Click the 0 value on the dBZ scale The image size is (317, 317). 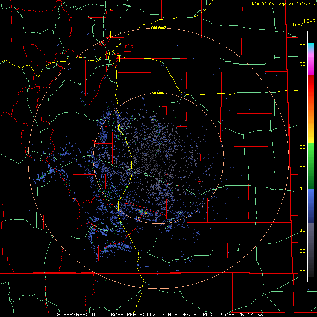pos(304,210)
